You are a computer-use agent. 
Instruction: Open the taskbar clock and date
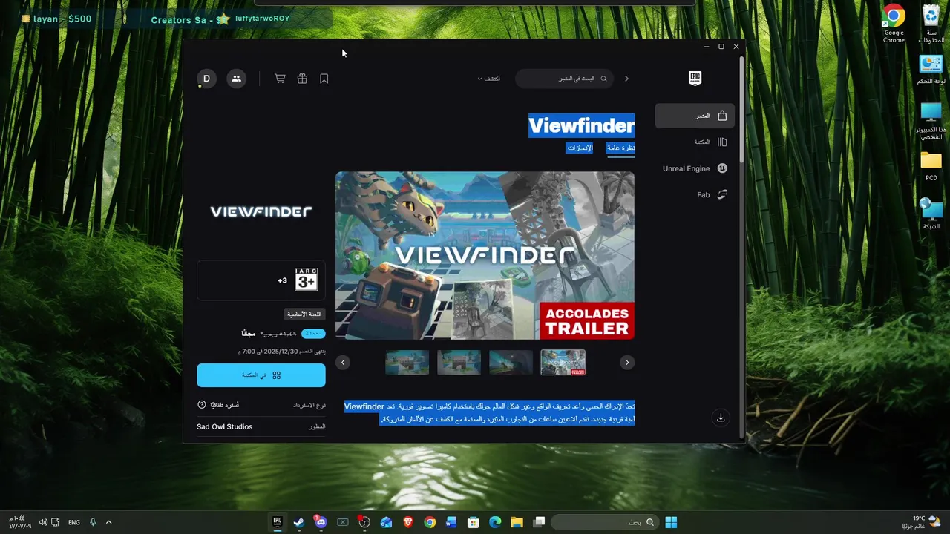(16, 522)
